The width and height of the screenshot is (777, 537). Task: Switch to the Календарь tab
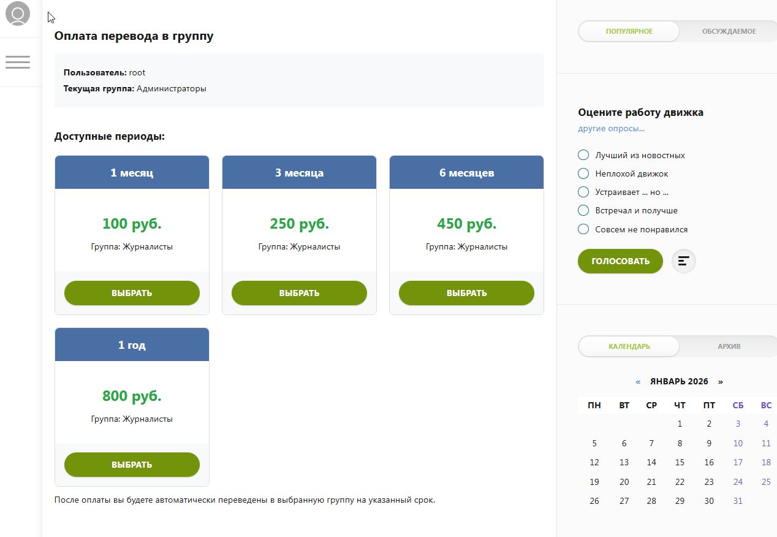[x=629, y=346]
